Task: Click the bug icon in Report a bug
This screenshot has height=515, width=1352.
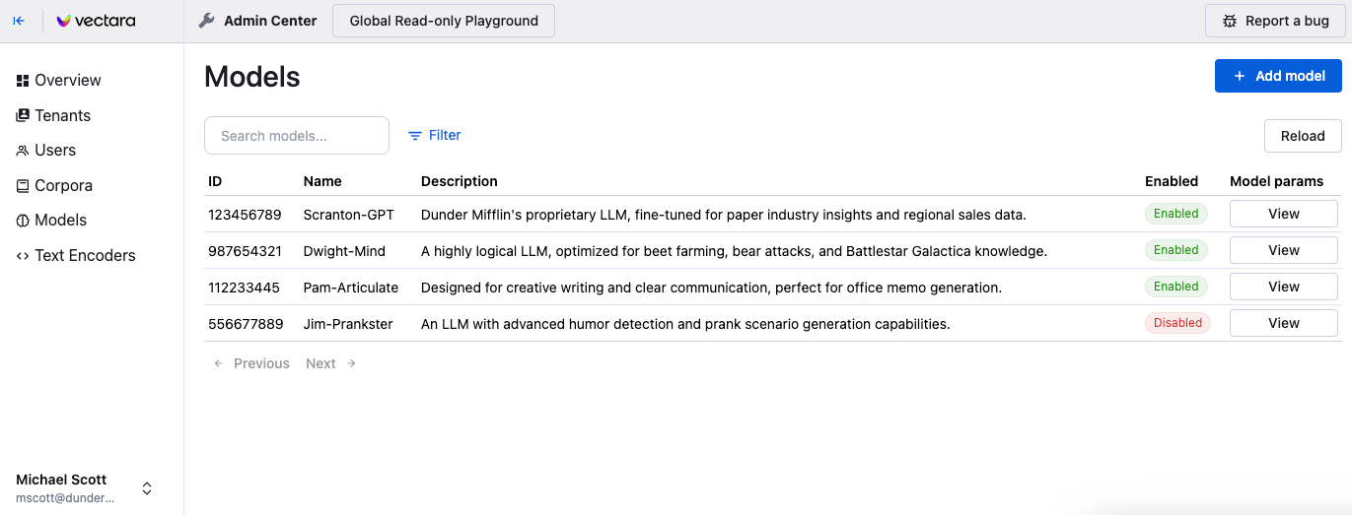Action: [x=1229, y=21]
